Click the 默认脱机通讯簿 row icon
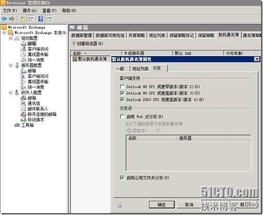 [x=75, y=59]
